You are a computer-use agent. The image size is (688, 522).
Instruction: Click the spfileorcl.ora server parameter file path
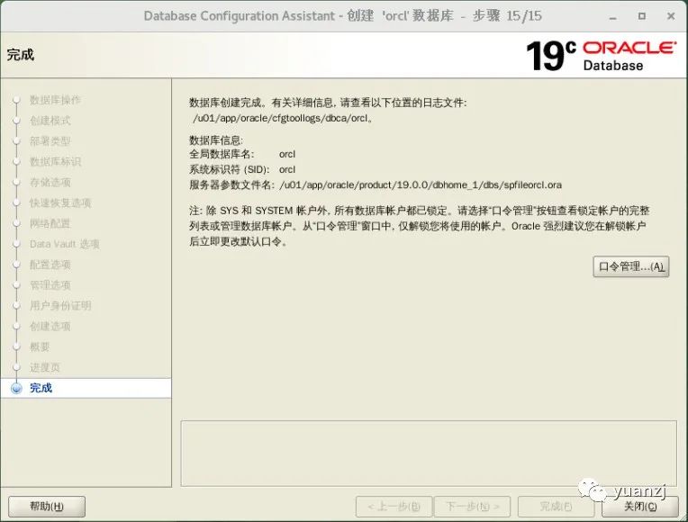pos(421,184)
